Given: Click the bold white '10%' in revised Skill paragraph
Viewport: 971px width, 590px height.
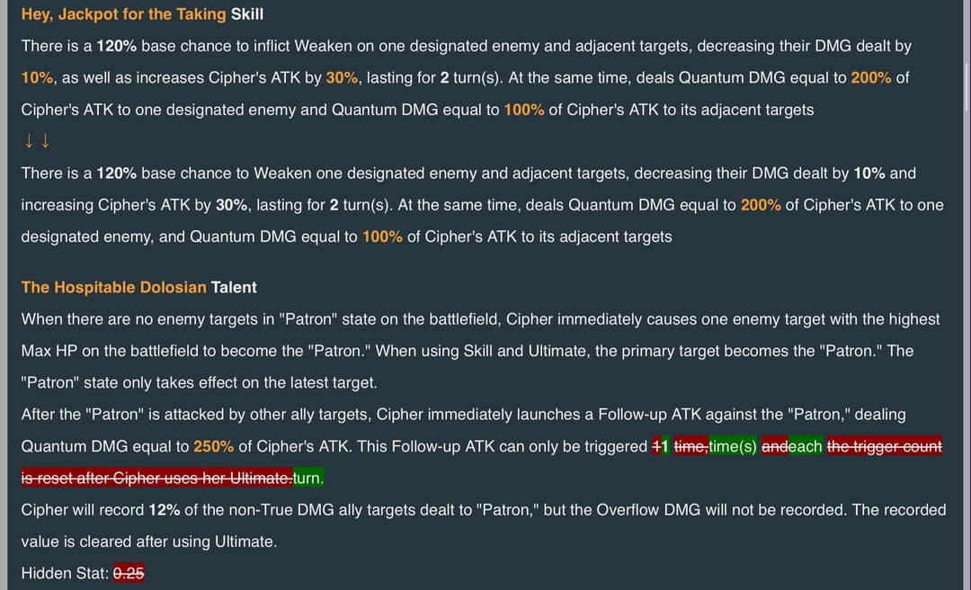Looking at the screenshot, I should point(869,174).
